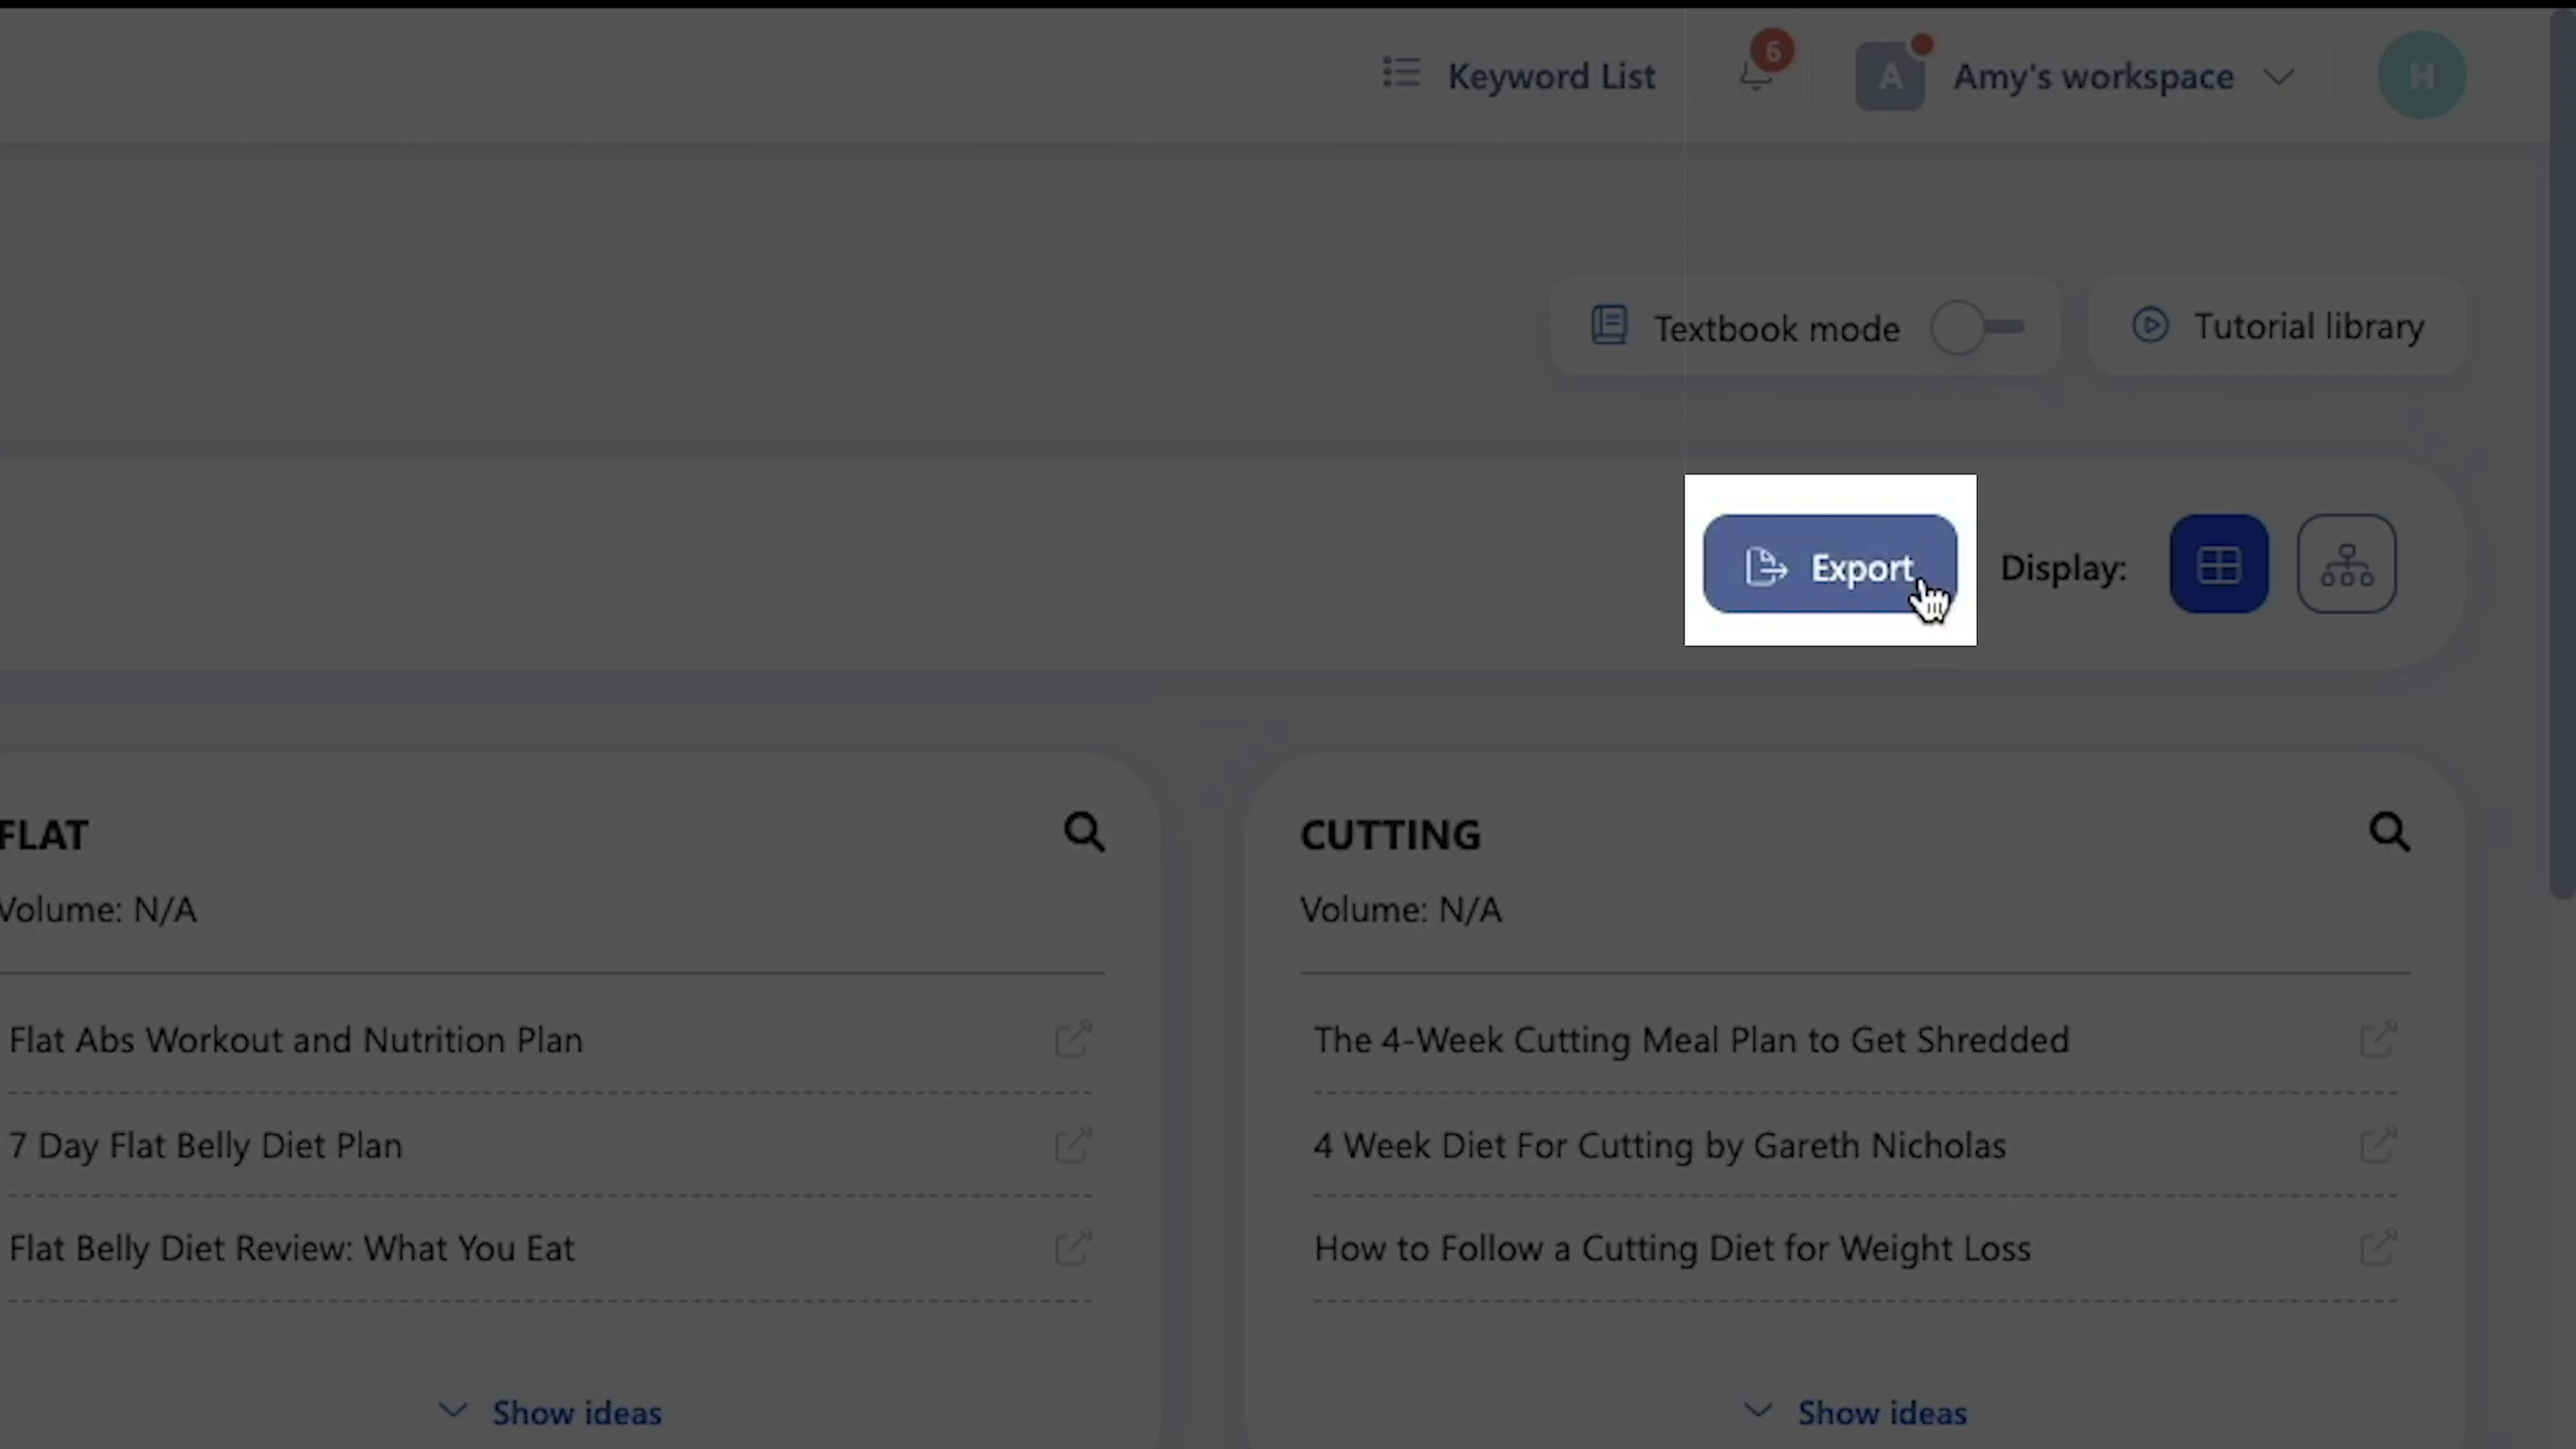
Task: Open Flat Belly Diet Review result
Action: (291, 1248)
